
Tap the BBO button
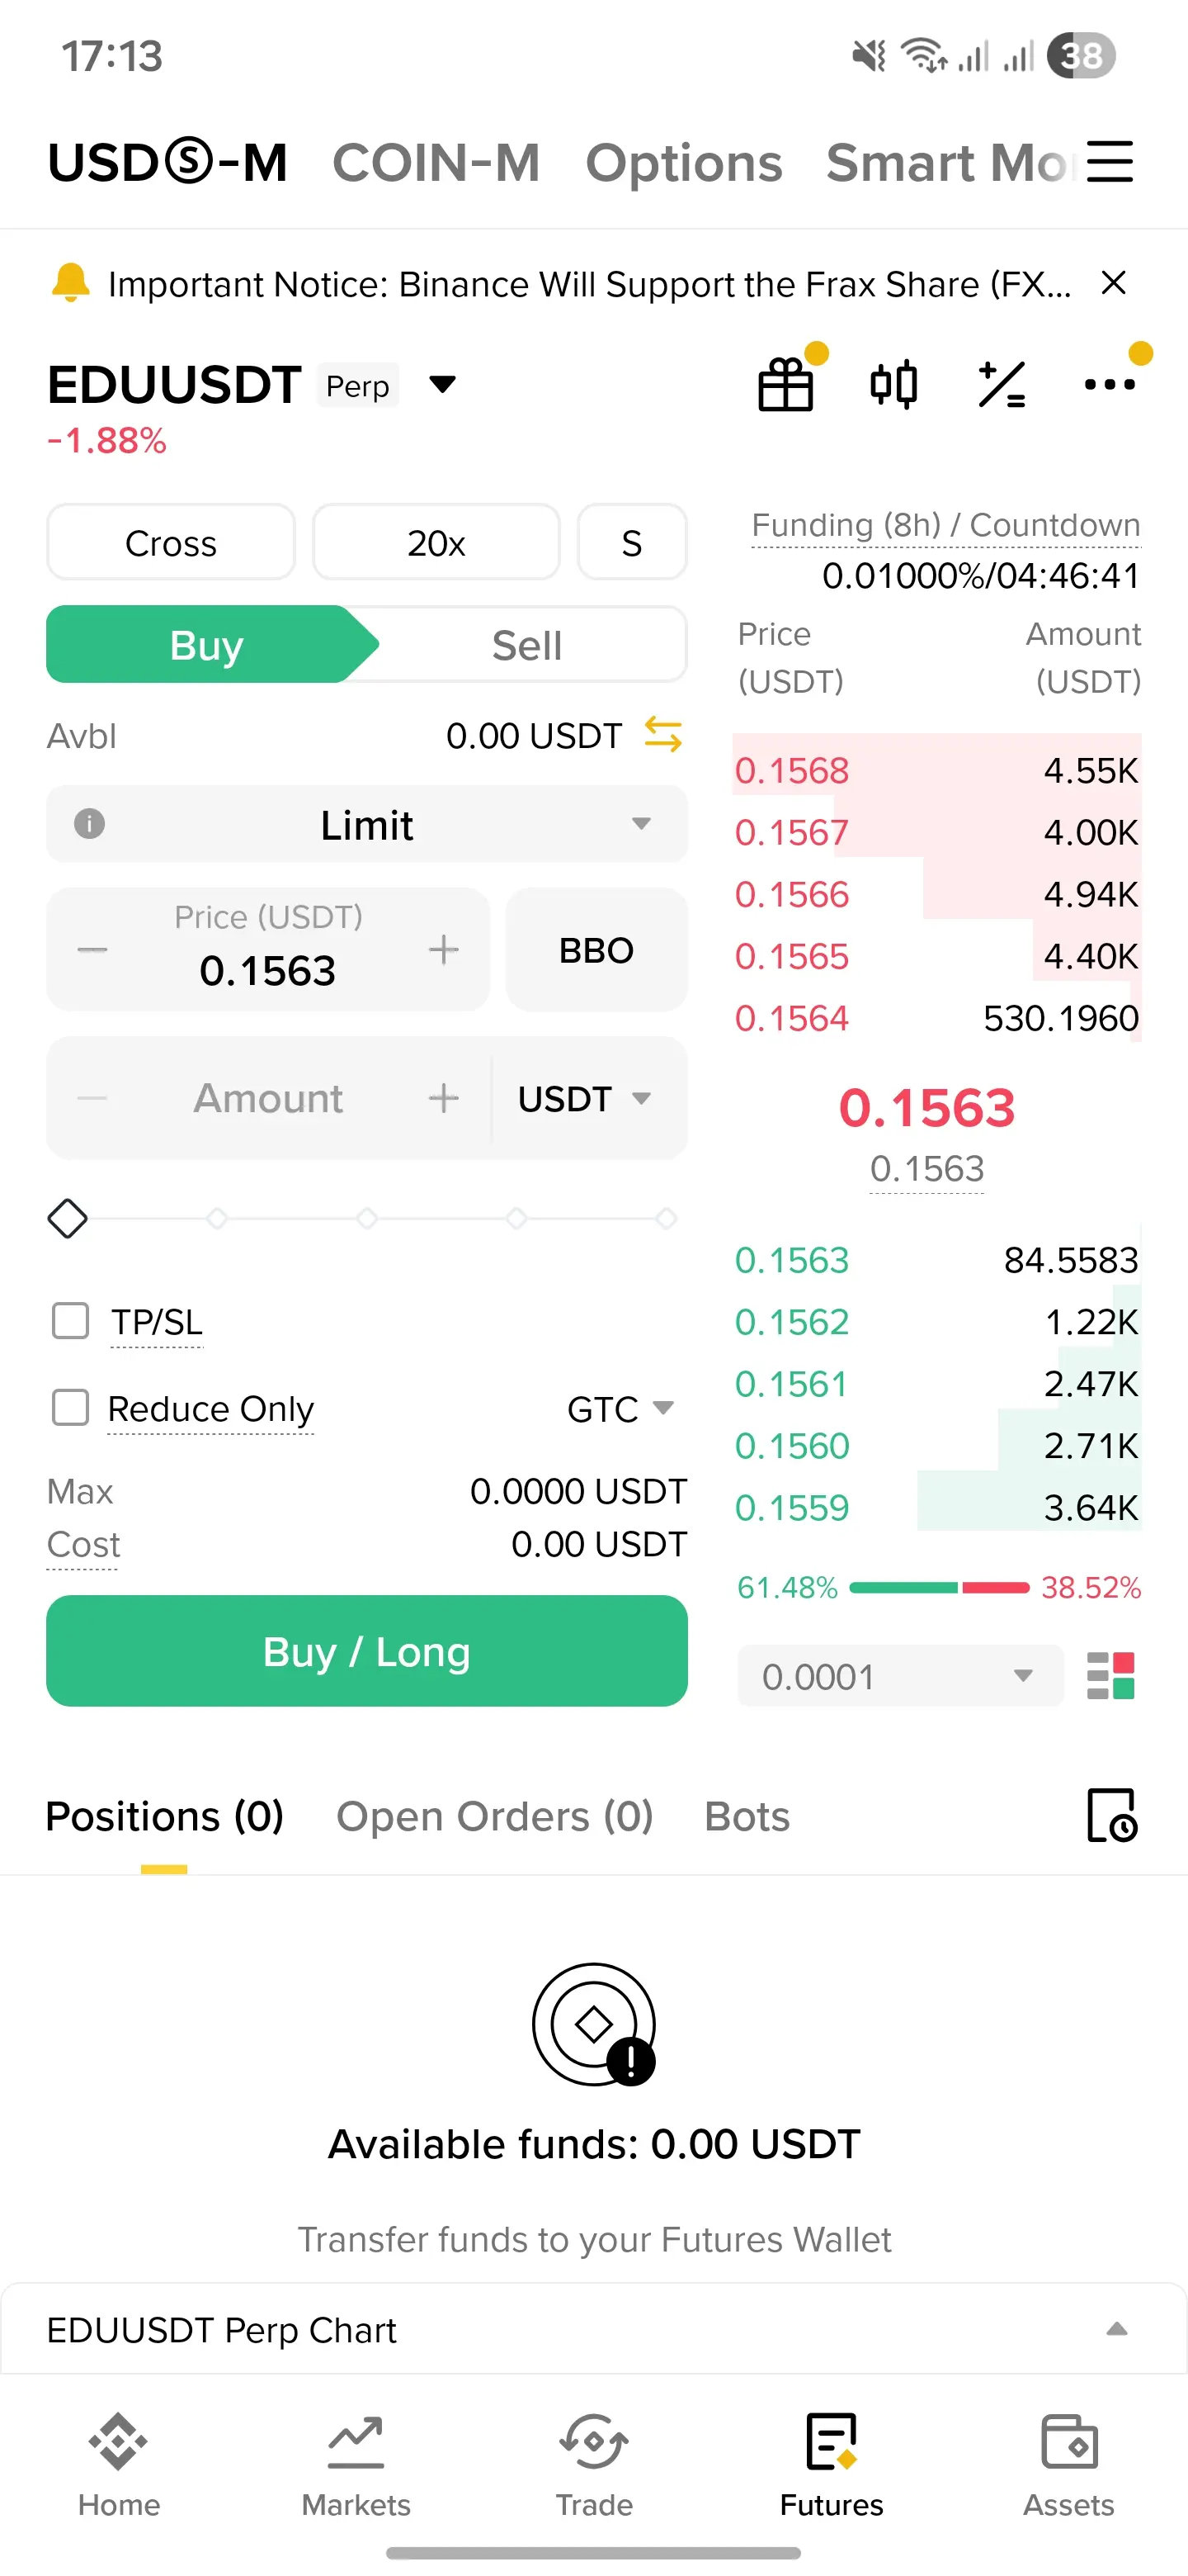pos(596,950)
